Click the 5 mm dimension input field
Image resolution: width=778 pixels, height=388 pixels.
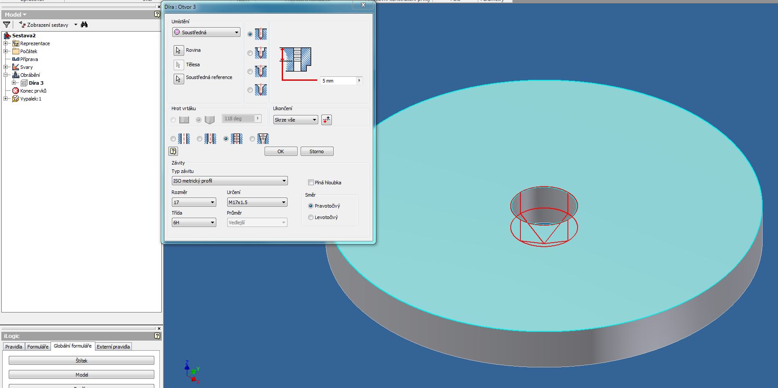(x=338, y=81)
